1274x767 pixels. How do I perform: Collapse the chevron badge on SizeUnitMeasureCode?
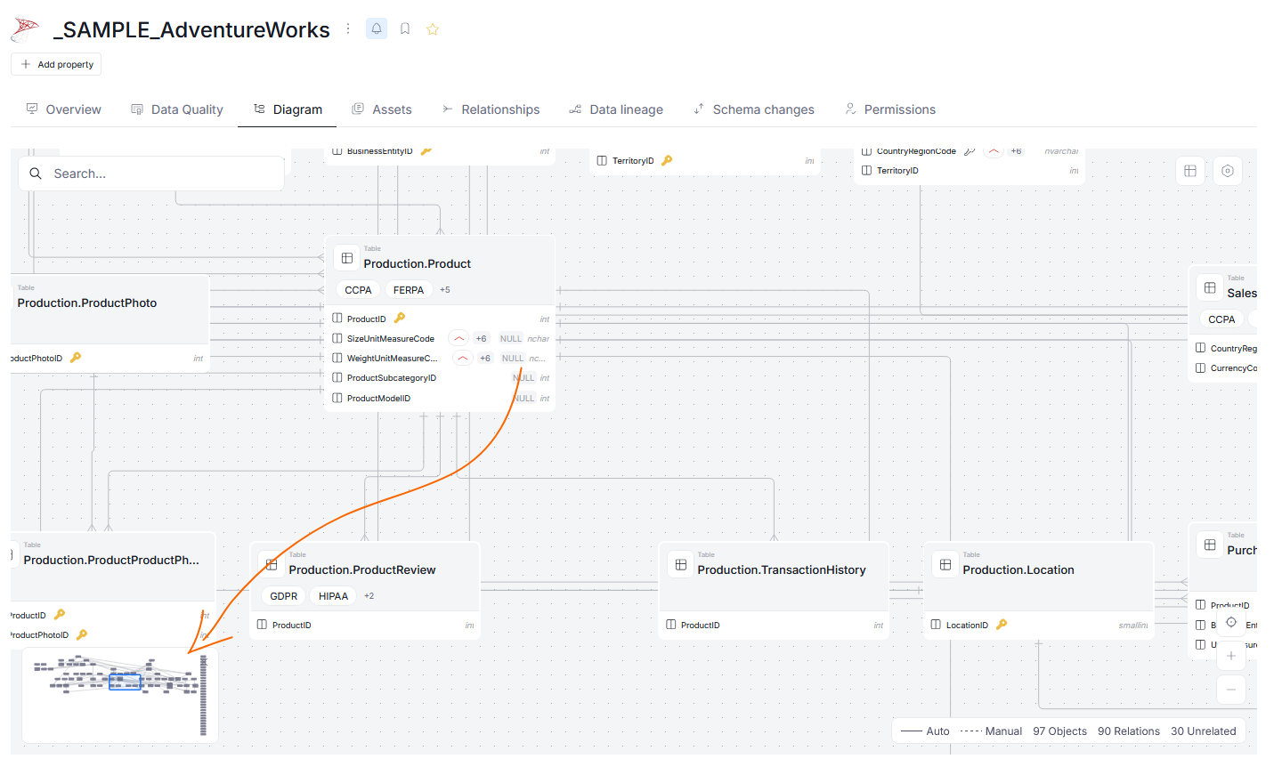pyautogui.click(x=458, y=338)
